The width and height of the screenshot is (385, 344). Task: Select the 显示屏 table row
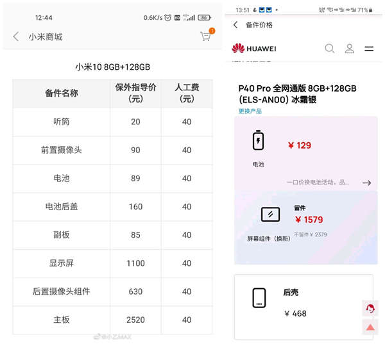pos(113,263)
